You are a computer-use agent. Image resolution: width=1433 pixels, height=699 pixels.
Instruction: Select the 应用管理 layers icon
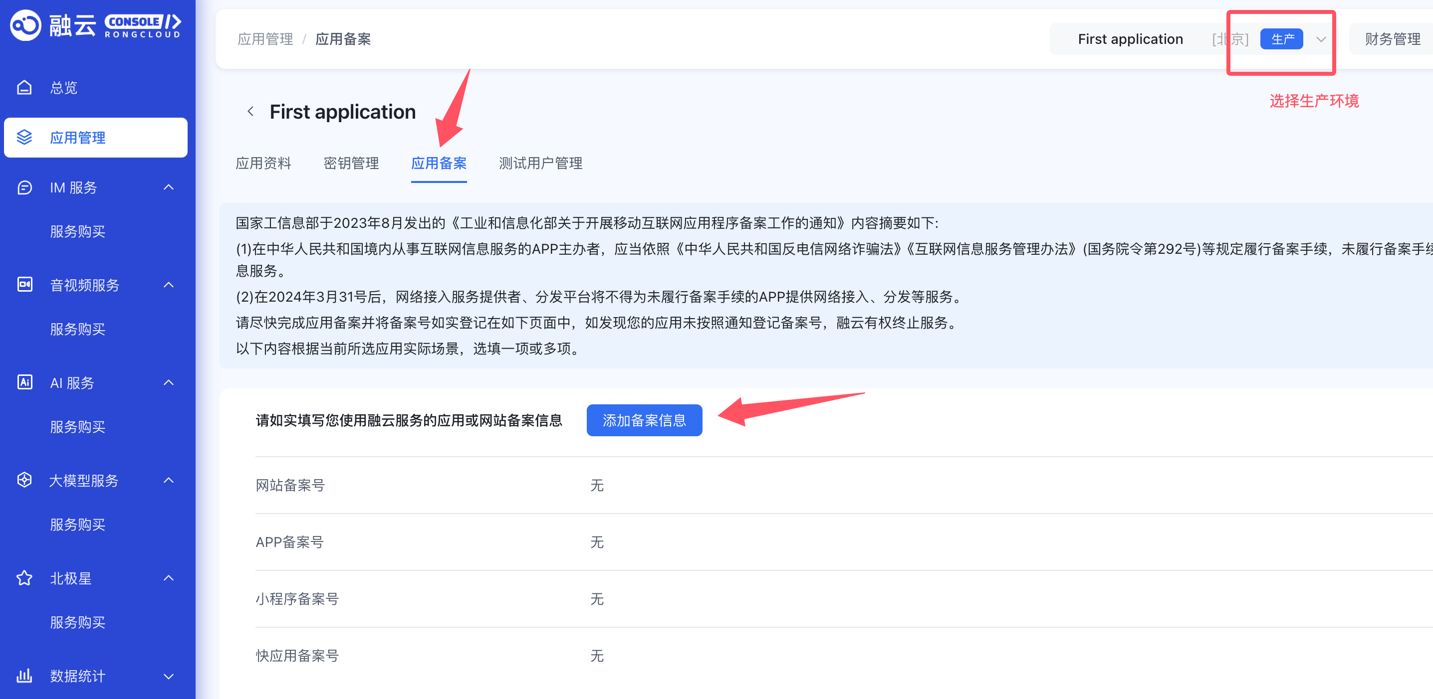coord(24,137)
